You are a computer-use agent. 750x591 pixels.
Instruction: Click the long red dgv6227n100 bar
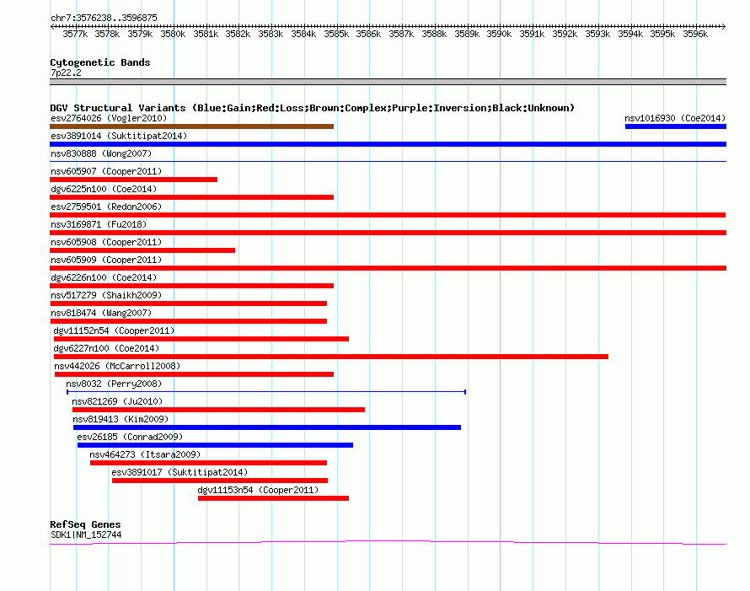[x=331, y=357]
